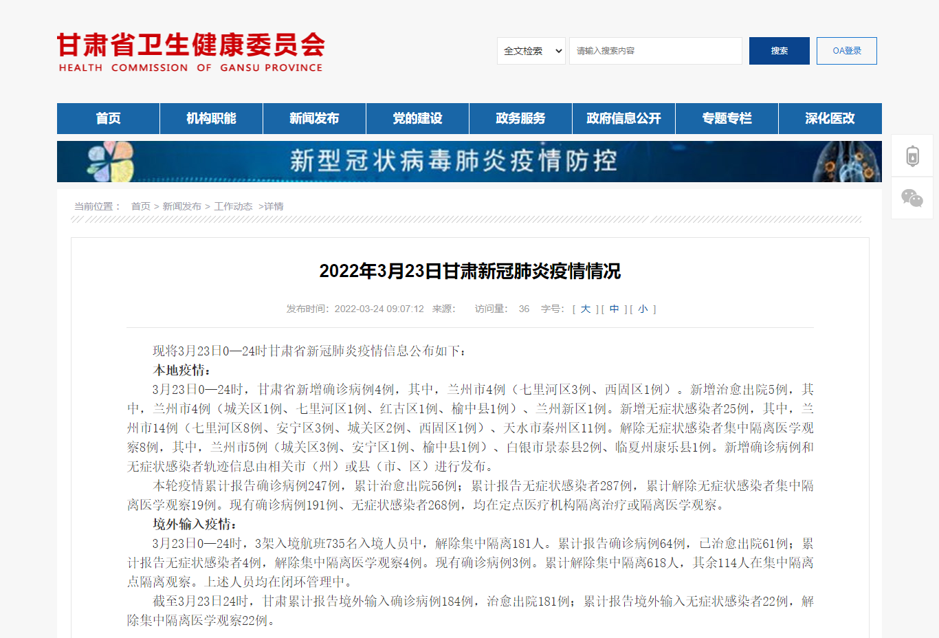This screenshot has width=939, height=638.
Task: Set font size to 中 (medium)
Action: pos(615,309)
